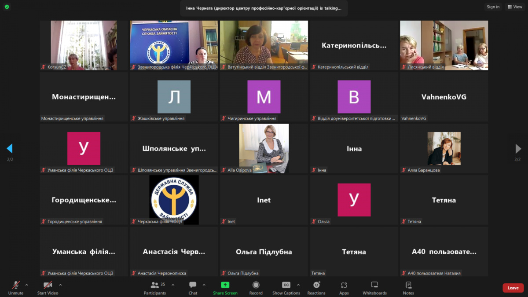Turn on Show Captions

pos(286,288)
